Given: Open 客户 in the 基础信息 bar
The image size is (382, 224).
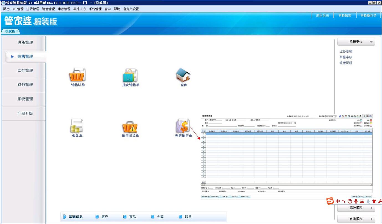Looking at the screenshot, I should coord(101,217).
